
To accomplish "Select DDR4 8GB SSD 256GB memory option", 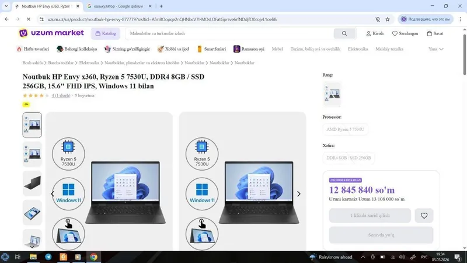I will [348, 158].
